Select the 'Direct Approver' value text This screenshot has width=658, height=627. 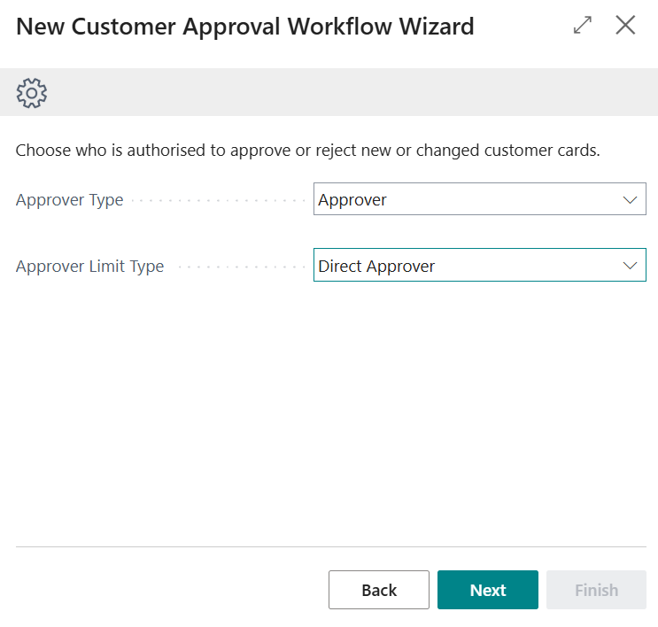click(x=376, y=267)
